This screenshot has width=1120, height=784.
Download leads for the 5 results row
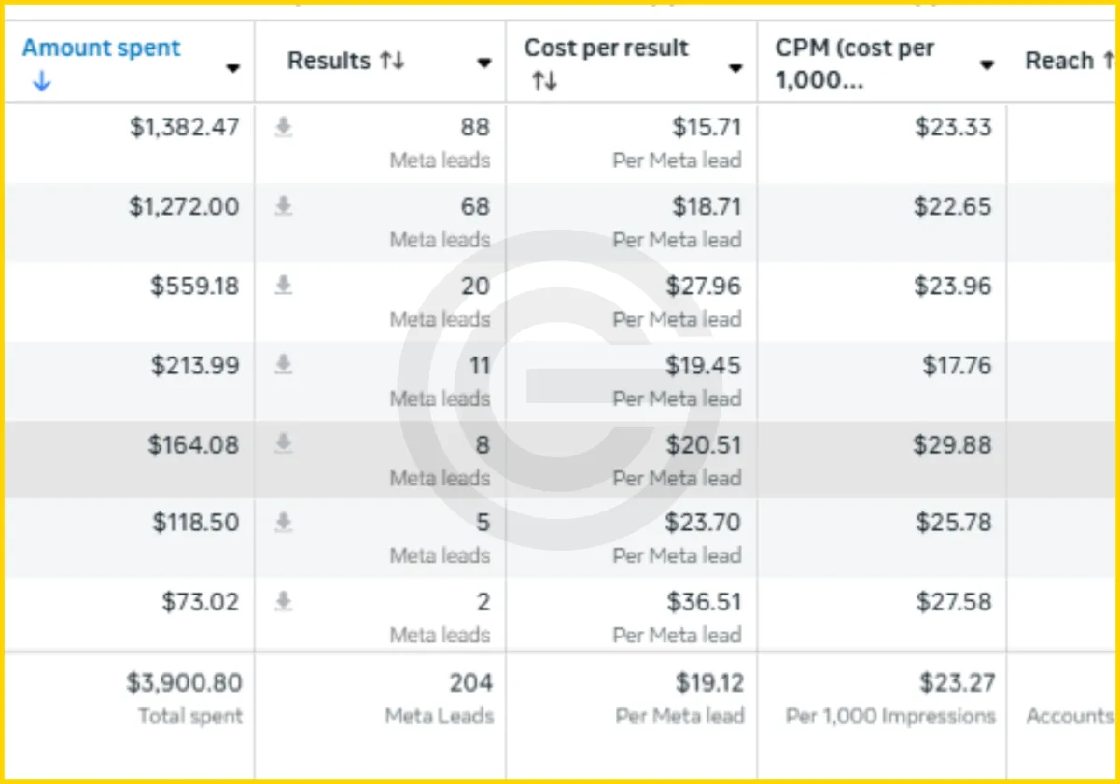coord(284,523)
